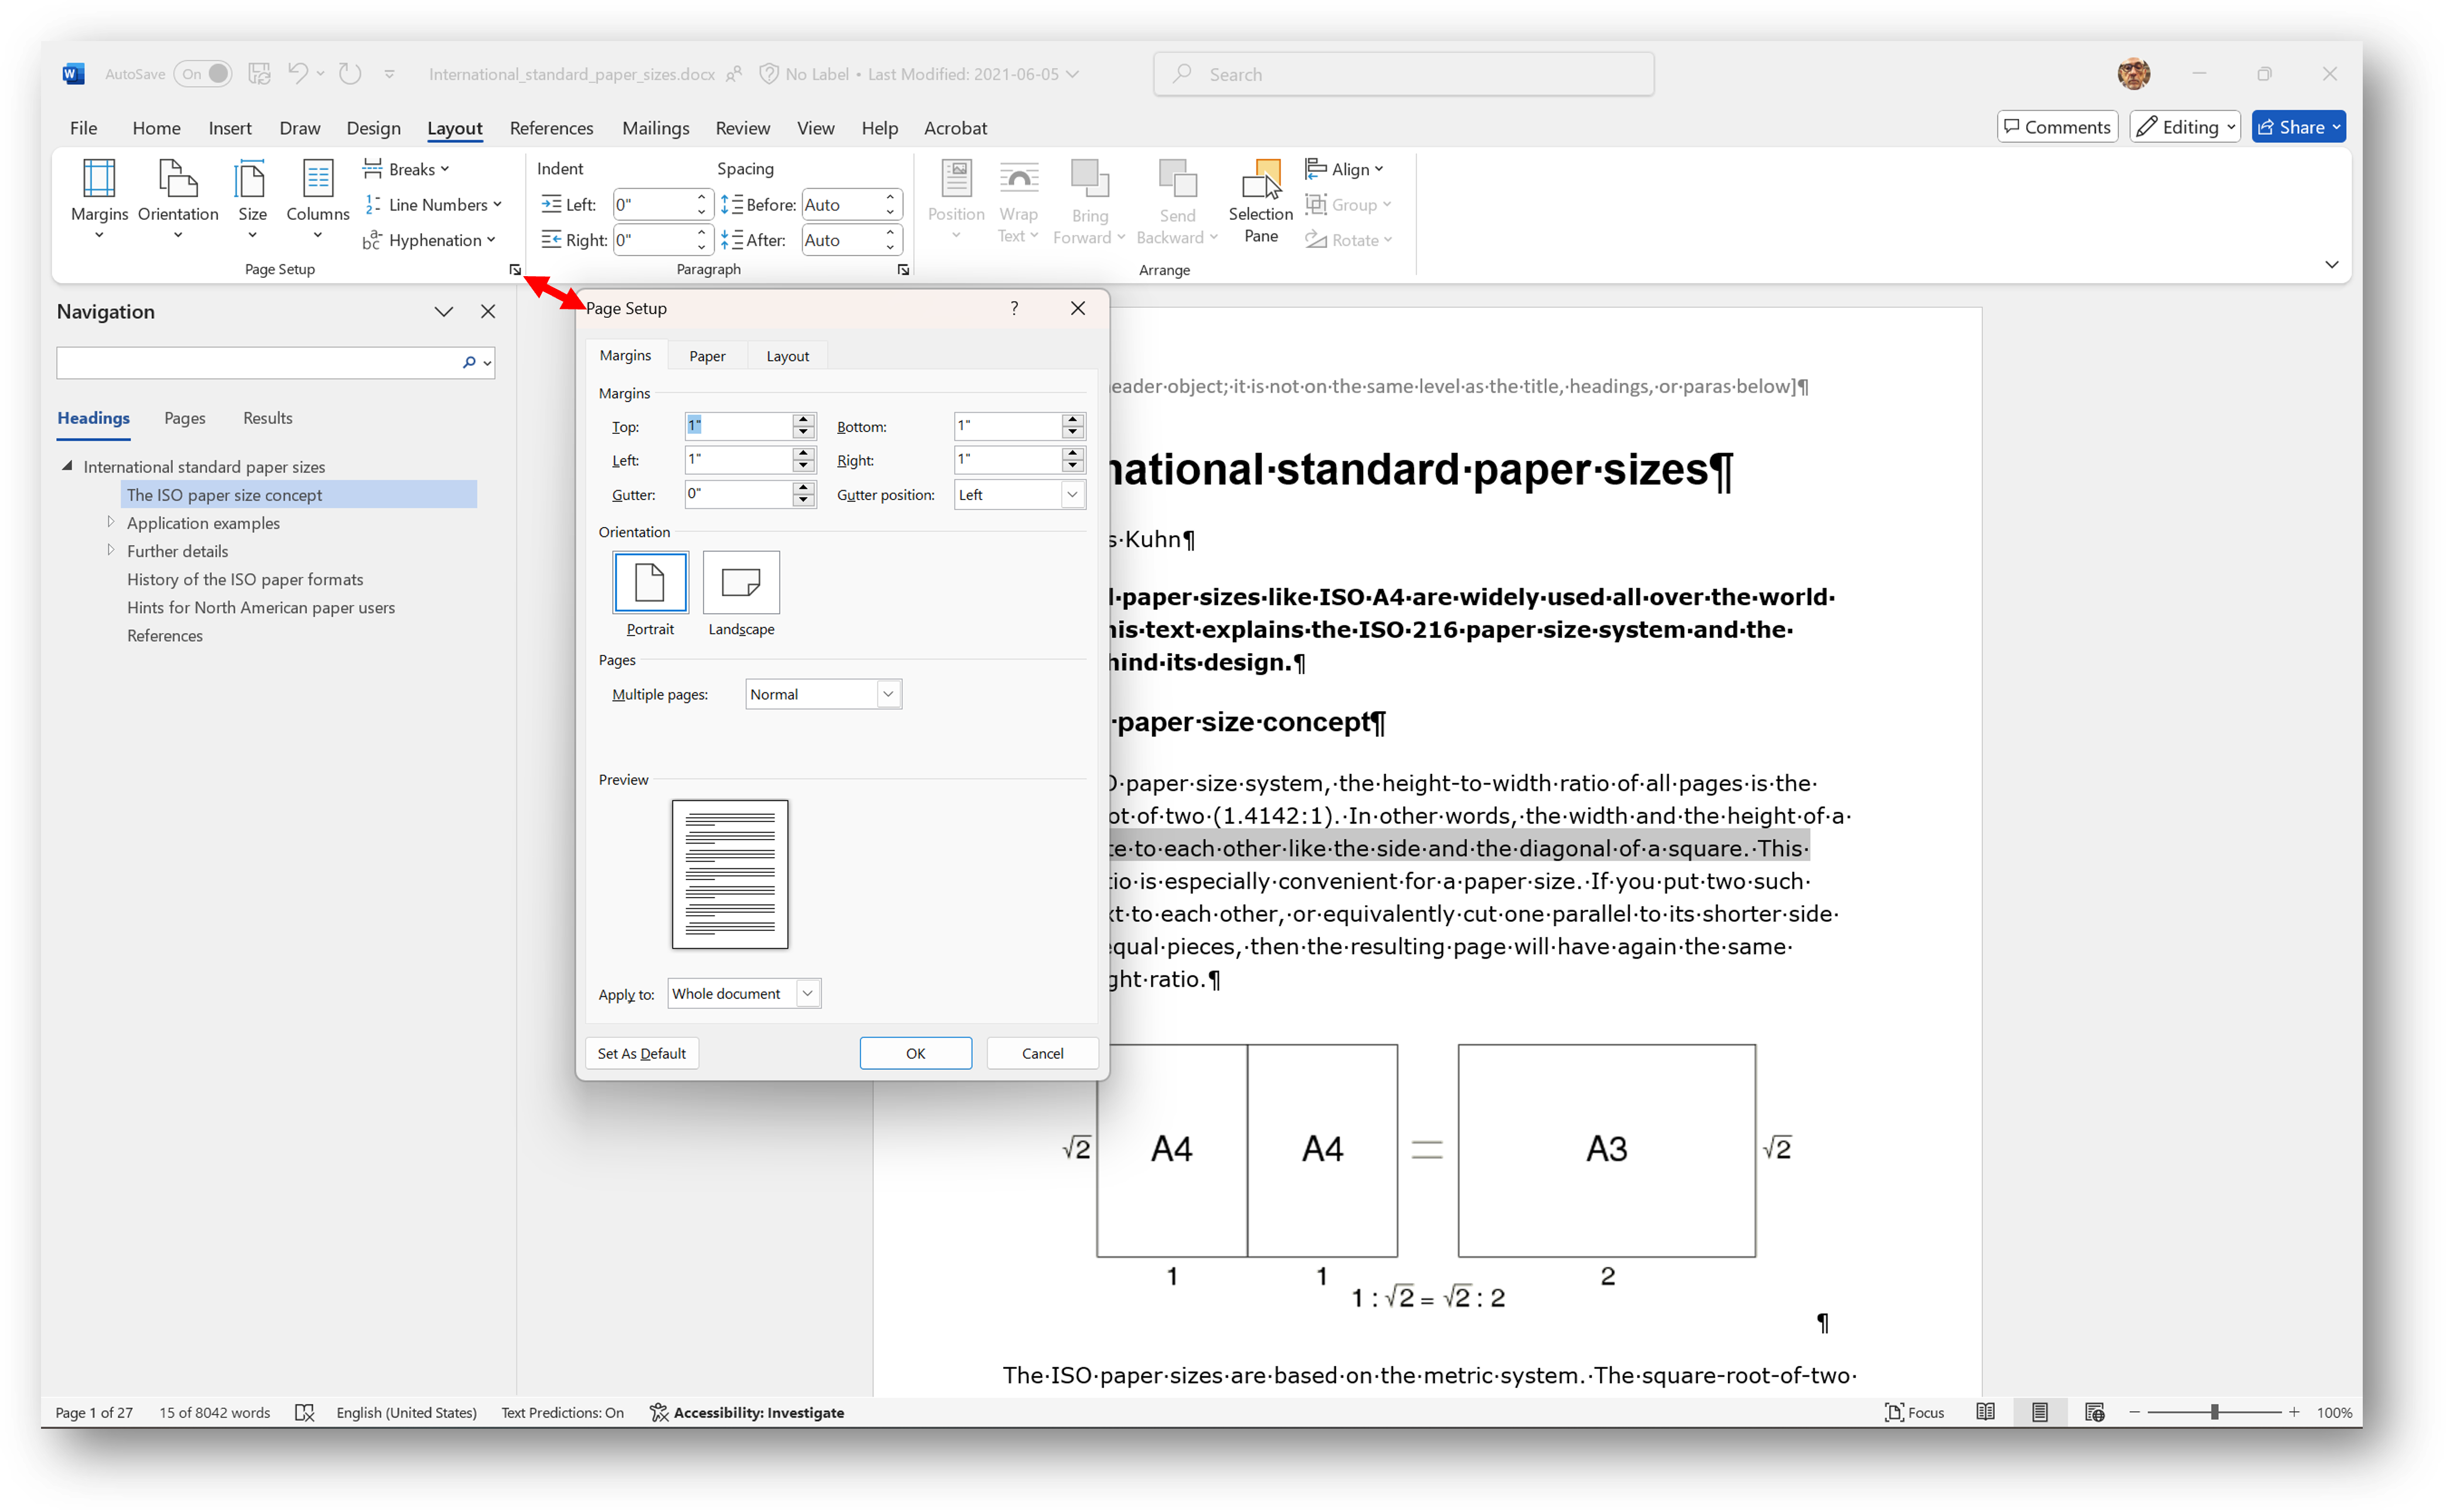Toggle AutoSave off
This screenshot has height=1512, width=2446.
203,73
